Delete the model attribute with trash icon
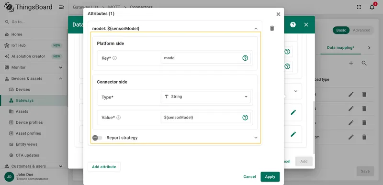Screen dimensions: 383x185 coord(272,28)
